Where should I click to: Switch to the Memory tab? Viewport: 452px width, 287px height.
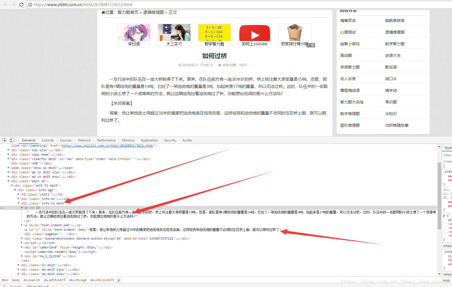pos(128,140)
